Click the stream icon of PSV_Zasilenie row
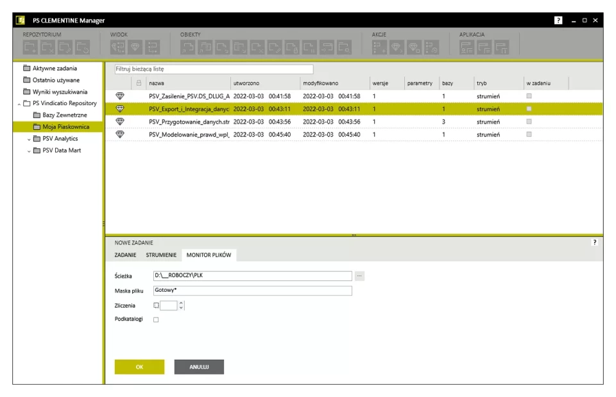The image size is (616, 397). point(119,96)
